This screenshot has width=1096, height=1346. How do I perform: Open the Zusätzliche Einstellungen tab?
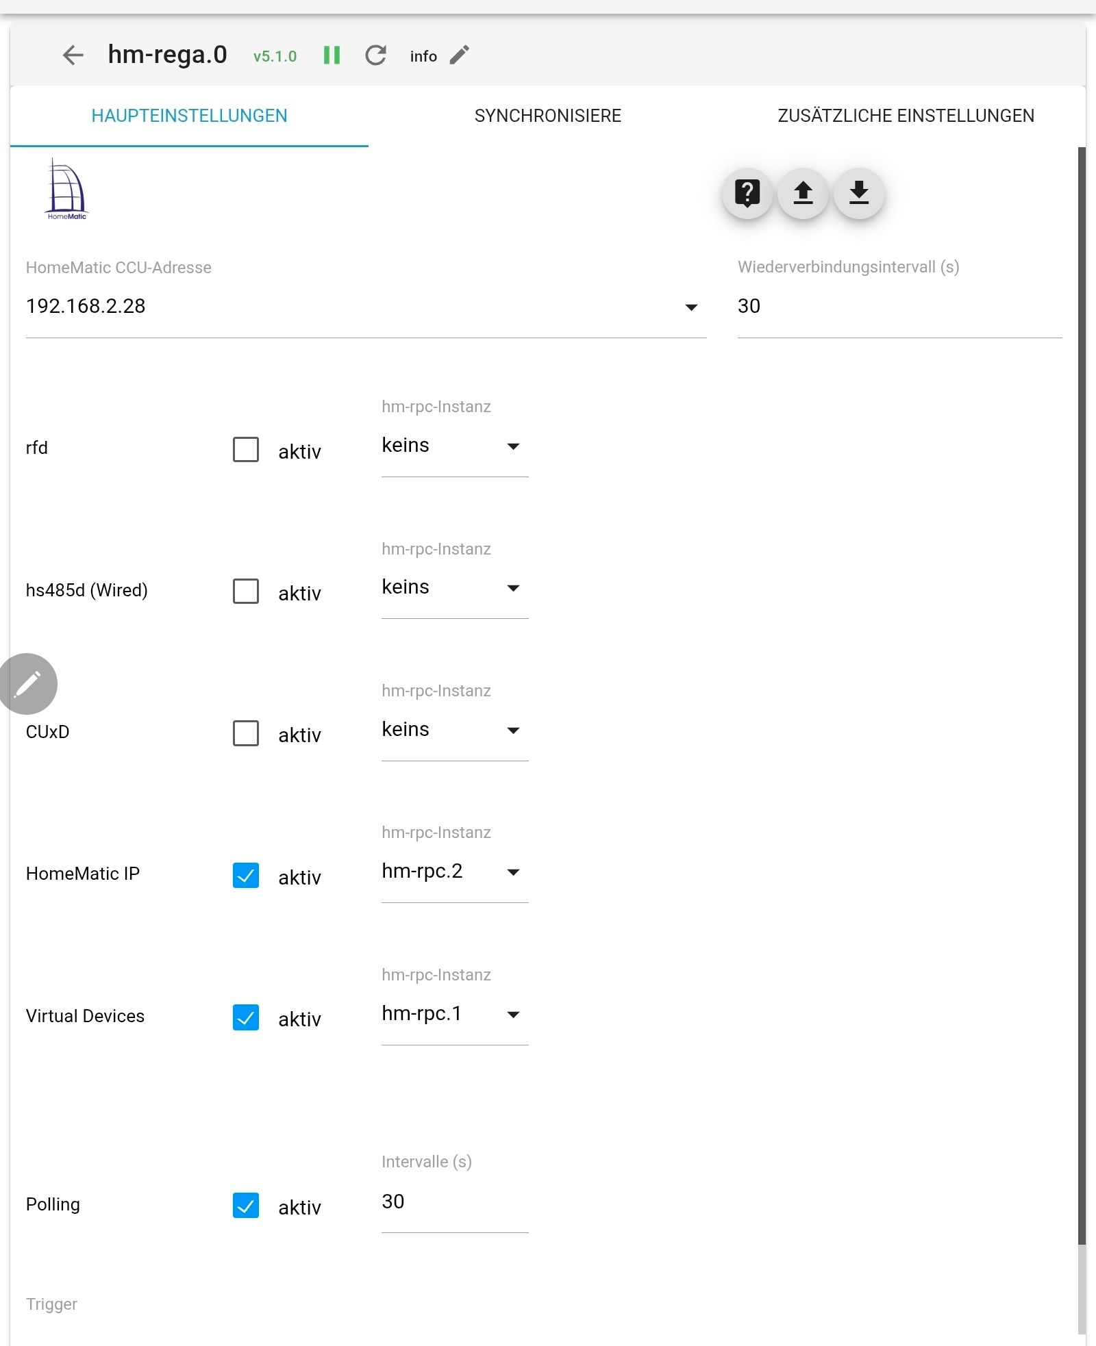[906, 116]
